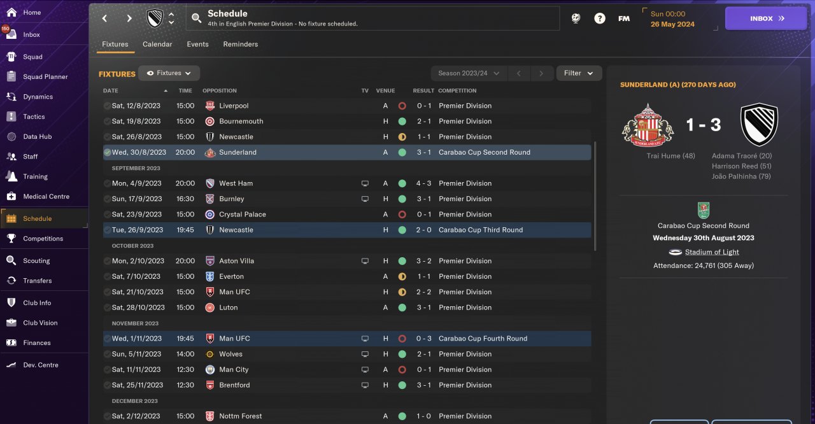Switch to the Calendar tab
The width and height of the screenshot is (815, 424).
coord(157,45)
